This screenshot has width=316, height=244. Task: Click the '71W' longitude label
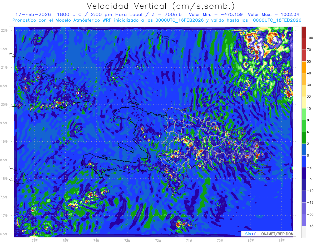point(189,240)
